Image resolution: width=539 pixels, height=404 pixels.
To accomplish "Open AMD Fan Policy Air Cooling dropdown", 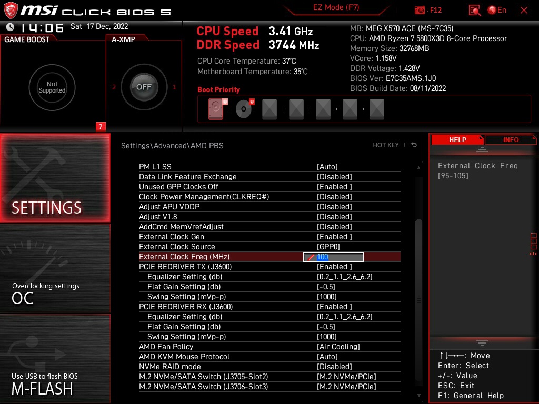I will point(338,347).
